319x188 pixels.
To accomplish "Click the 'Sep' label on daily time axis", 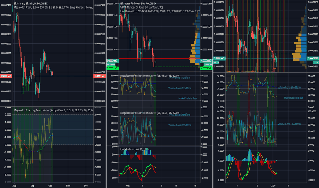I will point(33,186).
